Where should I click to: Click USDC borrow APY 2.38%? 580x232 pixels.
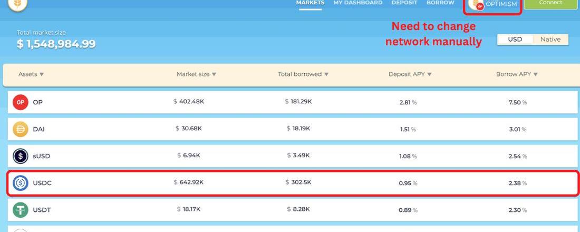click(x=518, y=183)
